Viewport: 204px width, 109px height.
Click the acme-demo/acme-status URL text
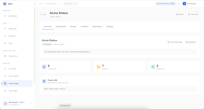55,89
